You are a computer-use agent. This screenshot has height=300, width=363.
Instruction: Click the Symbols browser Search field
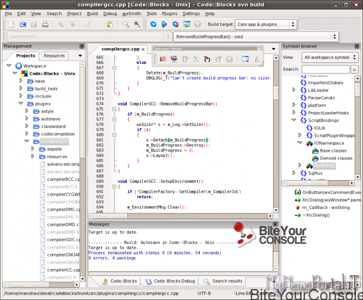[326, 69]
